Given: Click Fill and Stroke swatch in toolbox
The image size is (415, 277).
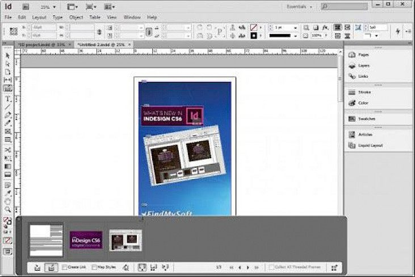Looking at the screenshot, I should [7, 221].
